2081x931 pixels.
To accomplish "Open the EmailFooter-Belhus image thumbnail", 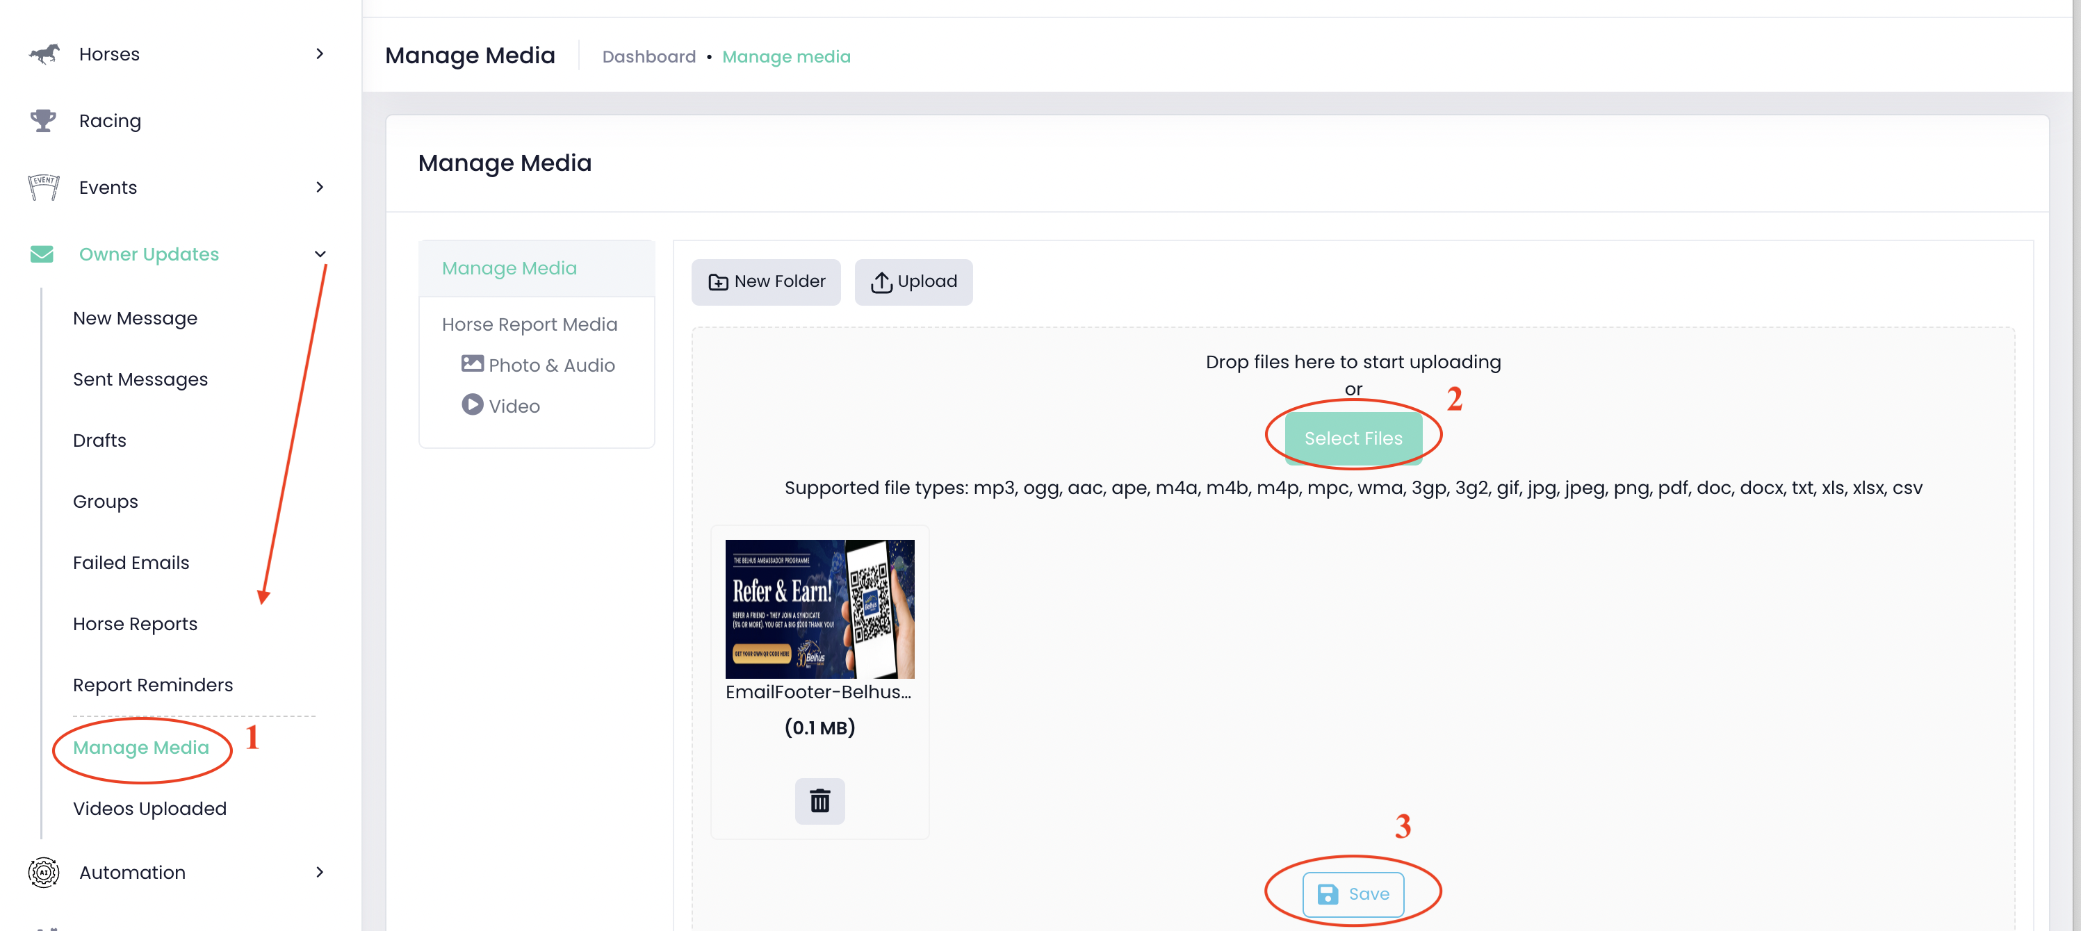I will click(819, 609).
